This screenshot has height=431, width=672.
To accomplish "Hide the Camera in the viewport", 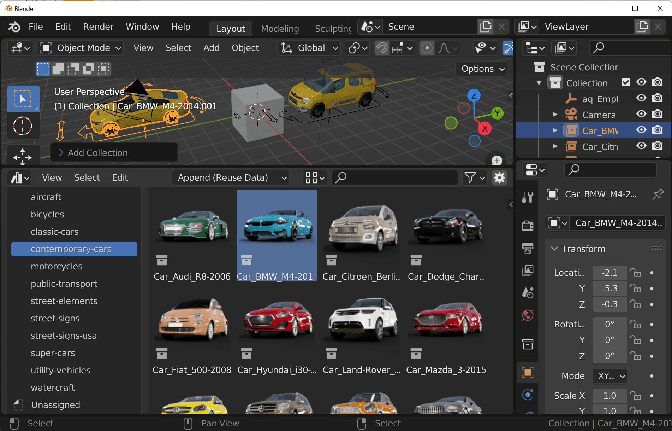I will 641,114.
